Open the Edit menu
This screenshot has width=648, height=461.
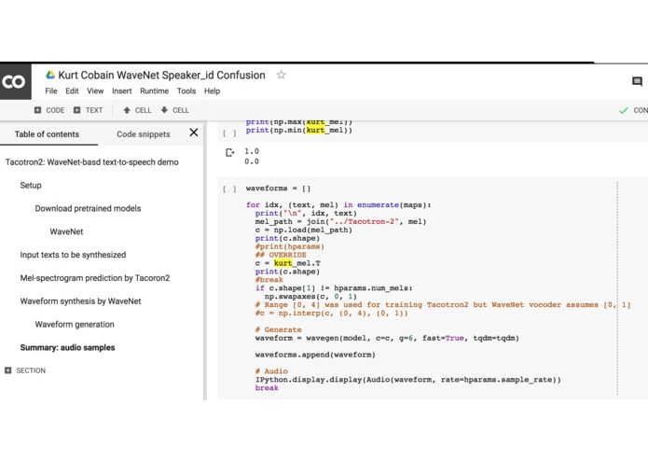click(72, 91)
